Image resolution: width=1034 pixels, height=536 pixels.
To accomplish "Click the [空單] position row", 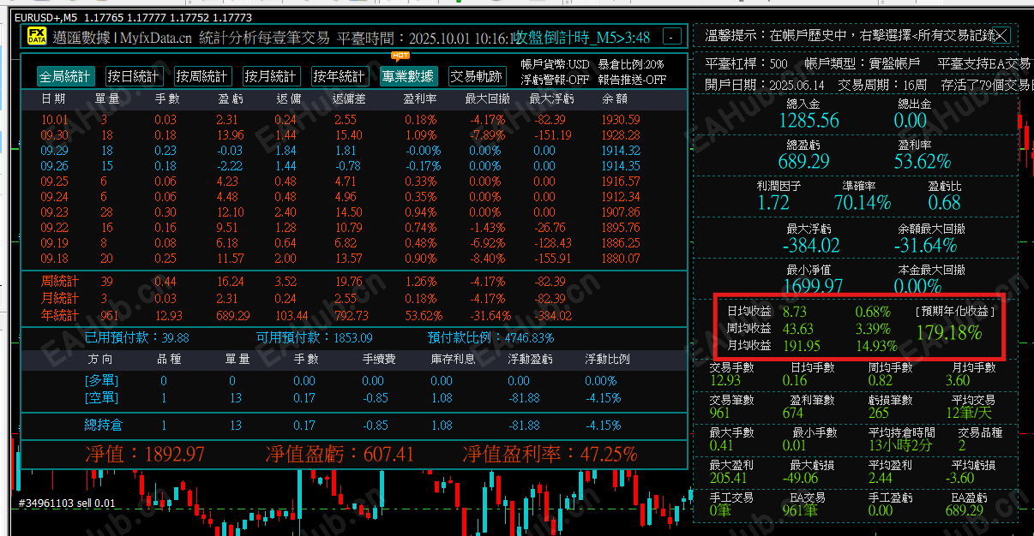I will pyautogui.click(x=353, y=398).
